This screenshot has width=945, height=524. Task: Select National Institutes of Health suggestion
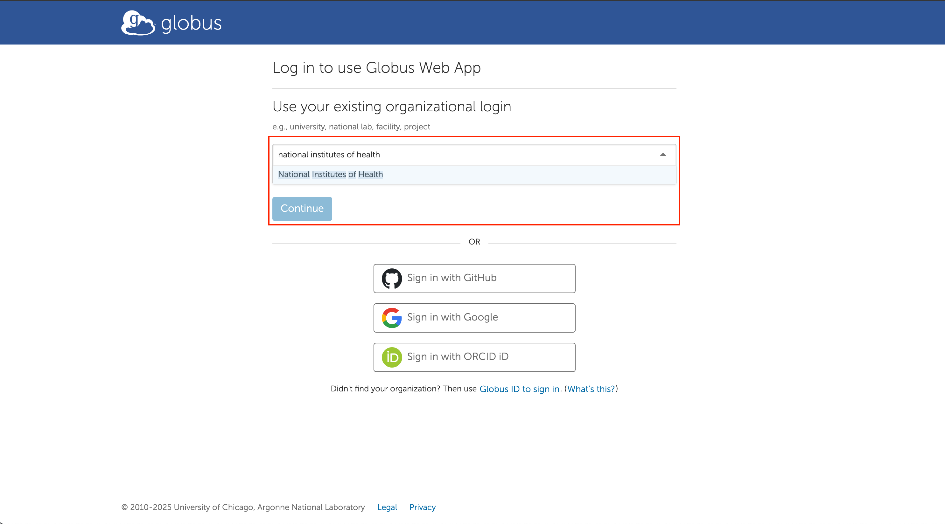(330, 175)
